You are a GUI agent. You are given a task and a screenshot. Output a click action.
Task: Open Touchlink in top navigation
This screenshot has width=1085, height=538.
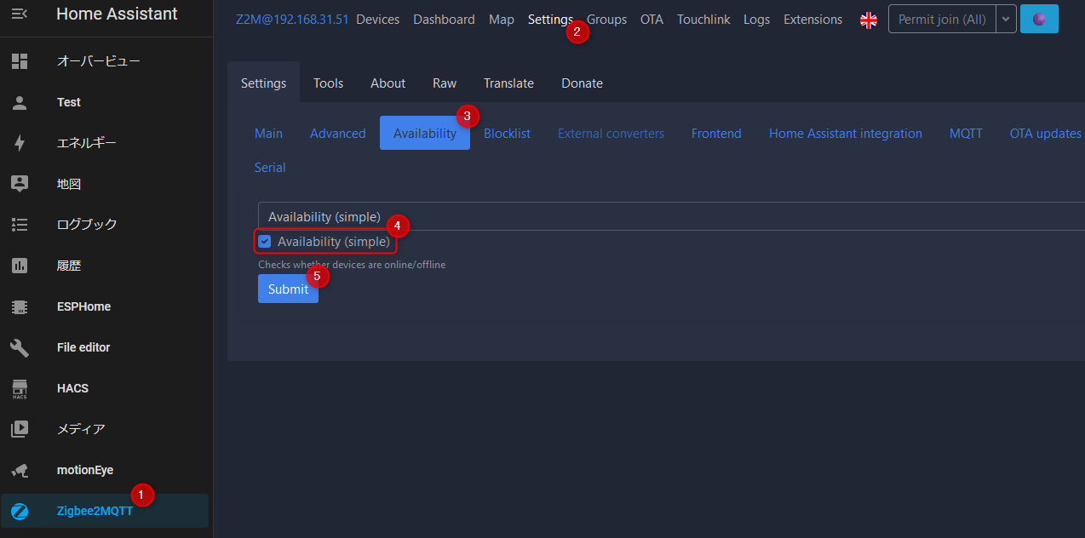pyautogui.click(x=703, y=19)
